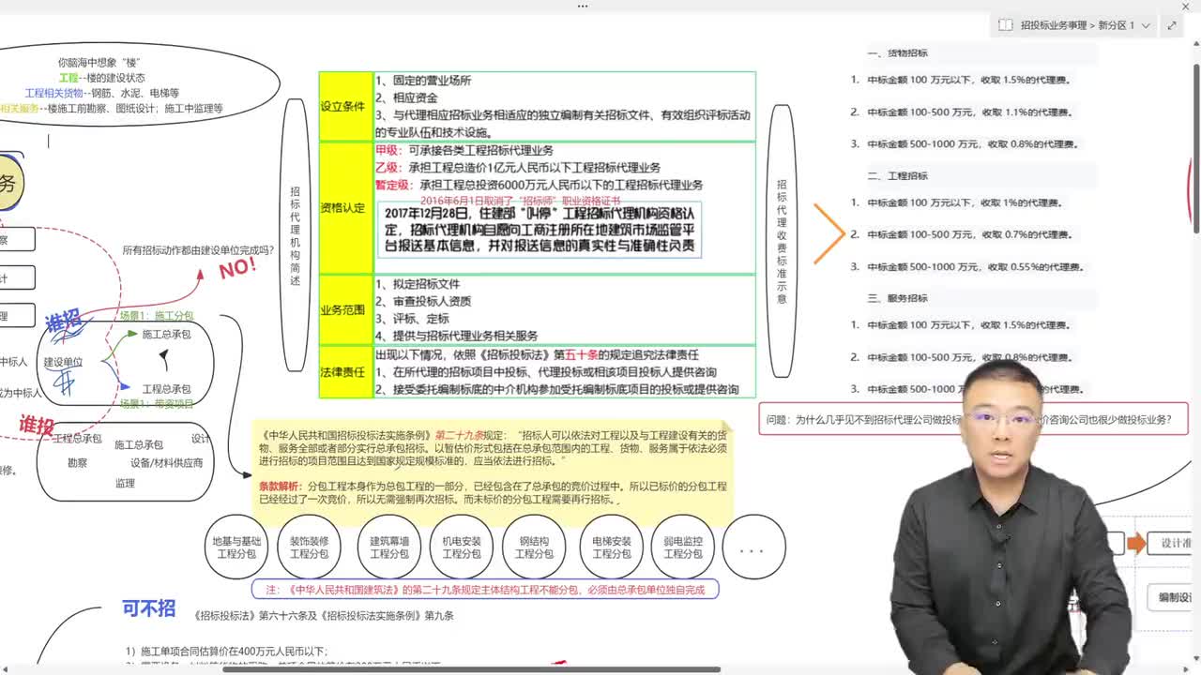Click line 2、相应资金
Screen dimensions: 1201x675
[x=406, y=98]
